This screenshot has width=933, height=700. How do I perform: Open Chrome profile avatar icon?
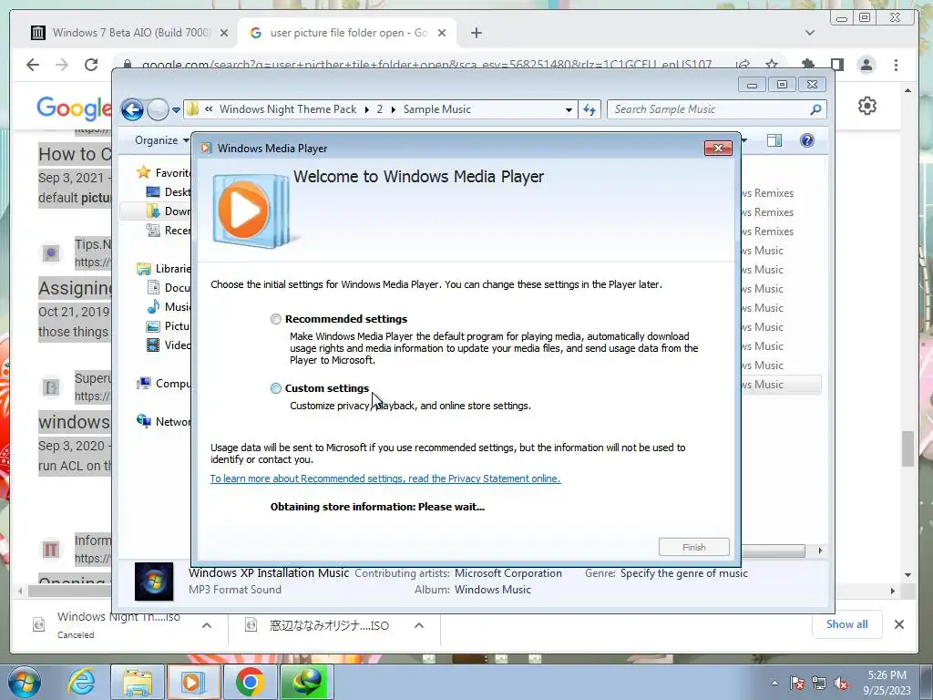[x=866, y=65]
